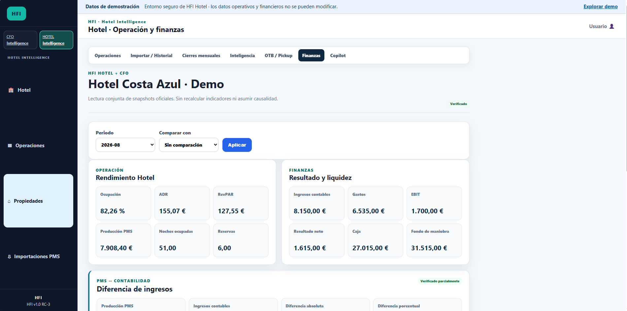The height and width of the screenshot is (311, 627).
Task: Open the Propiedades sidebar item
Action: click(38, 201)
